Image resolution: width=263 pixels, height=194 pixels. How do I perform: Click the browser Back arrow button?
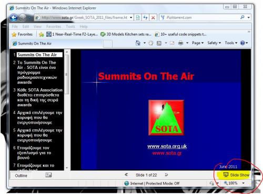(14, 17)
